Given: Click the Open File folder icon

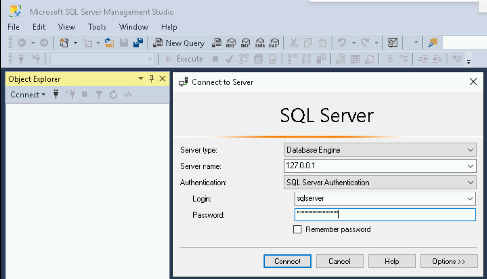Looking at the screenshot, I should coord(109,43).
